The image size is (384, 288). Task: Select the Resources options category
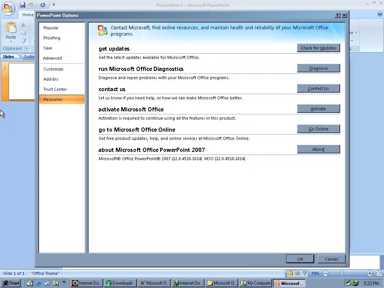pyautogui.click(x=62, y=99)
